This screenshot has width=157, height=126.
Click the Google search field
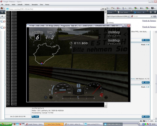pos(142,16)
